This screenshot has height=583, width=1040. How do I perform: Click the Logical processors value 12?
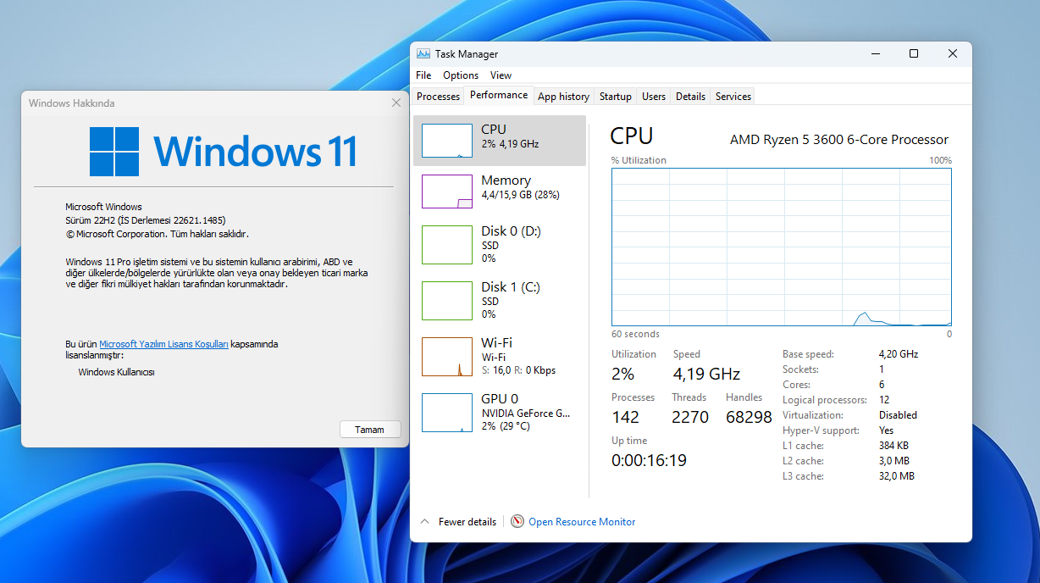point(884,400)
